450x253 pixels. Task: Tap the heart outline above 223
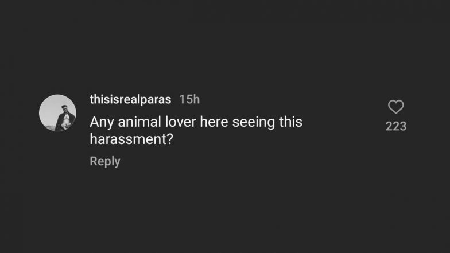coord(396,107)
